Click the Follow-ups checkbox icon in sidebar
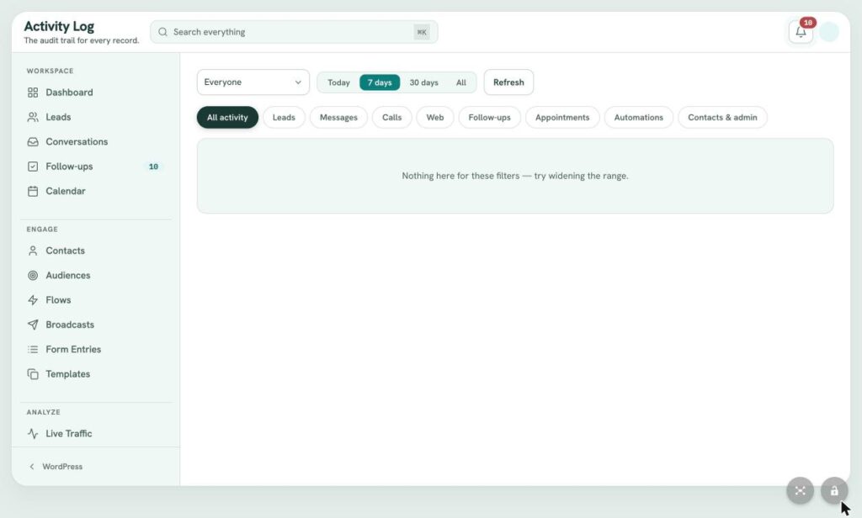The height and width of the screenshot is (518, 862). [33, 166]
